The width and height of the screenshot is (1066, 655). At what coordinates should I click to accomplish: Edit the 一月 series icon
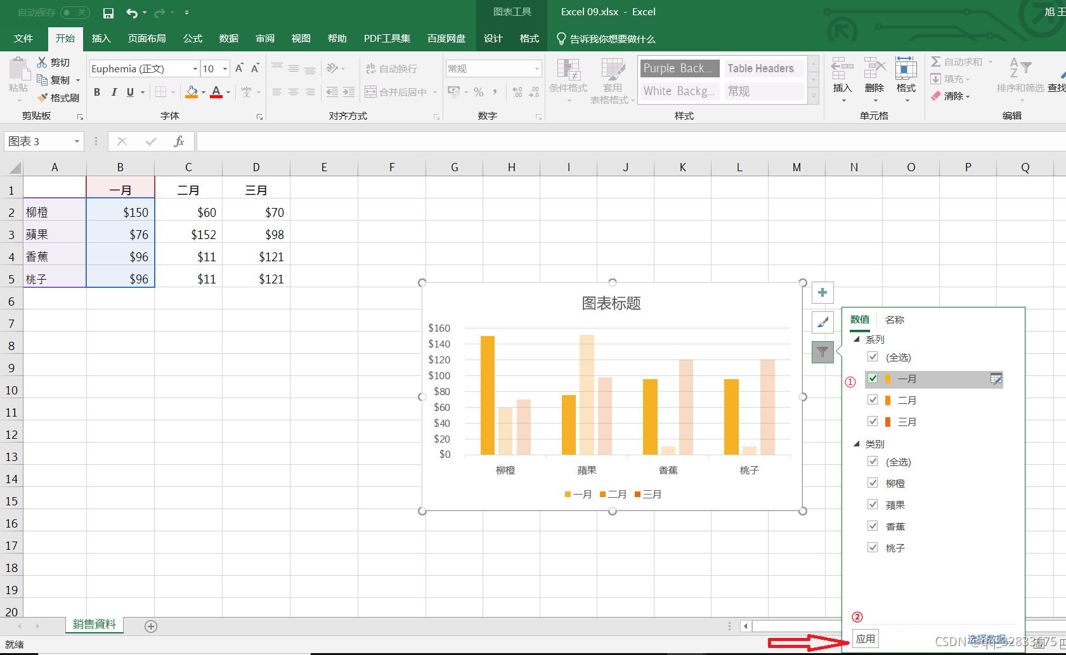pos(996,379)
